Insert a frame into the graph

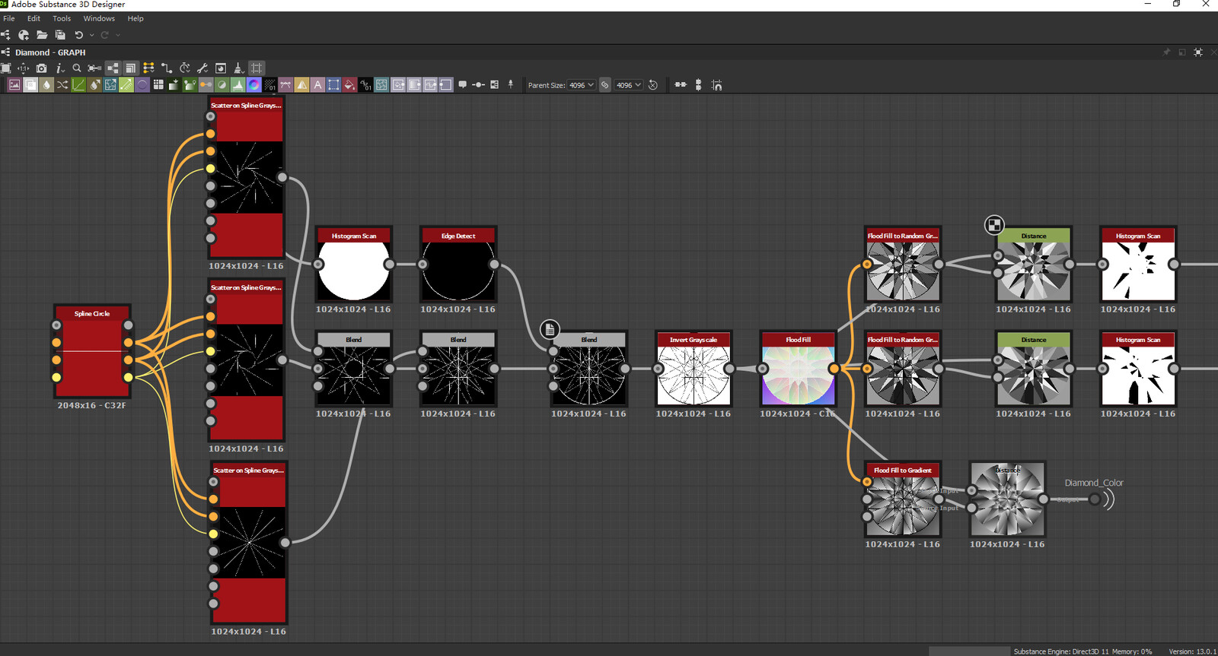pyautogui.click(x=494, y=84)
